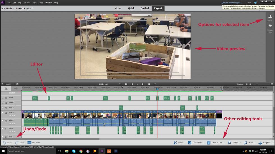Open the Adjust panel
This screenshot has height=154, width=275.
click(x=270, y=18)
